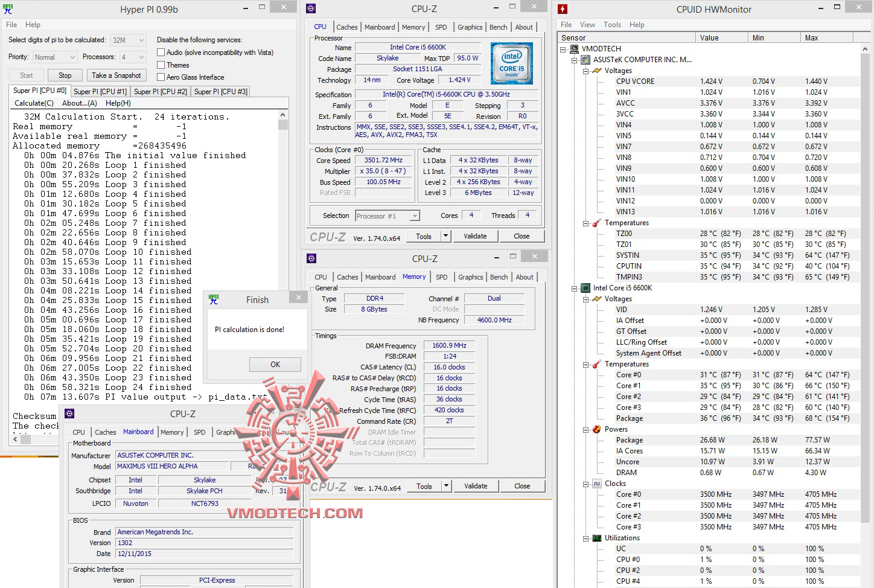Switch to the Super PI [CPU #1] tab
The image size is (874, 588).
click(x=100, y=92)
